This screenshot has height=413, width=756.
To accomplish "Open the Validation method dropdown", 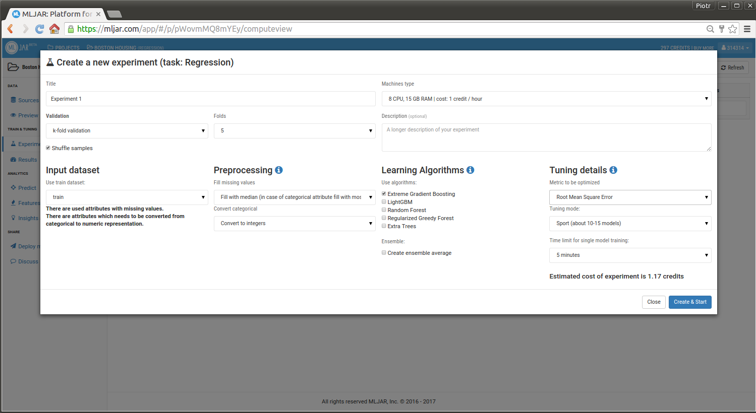I will pyautogui.click(x=127, y=131).
